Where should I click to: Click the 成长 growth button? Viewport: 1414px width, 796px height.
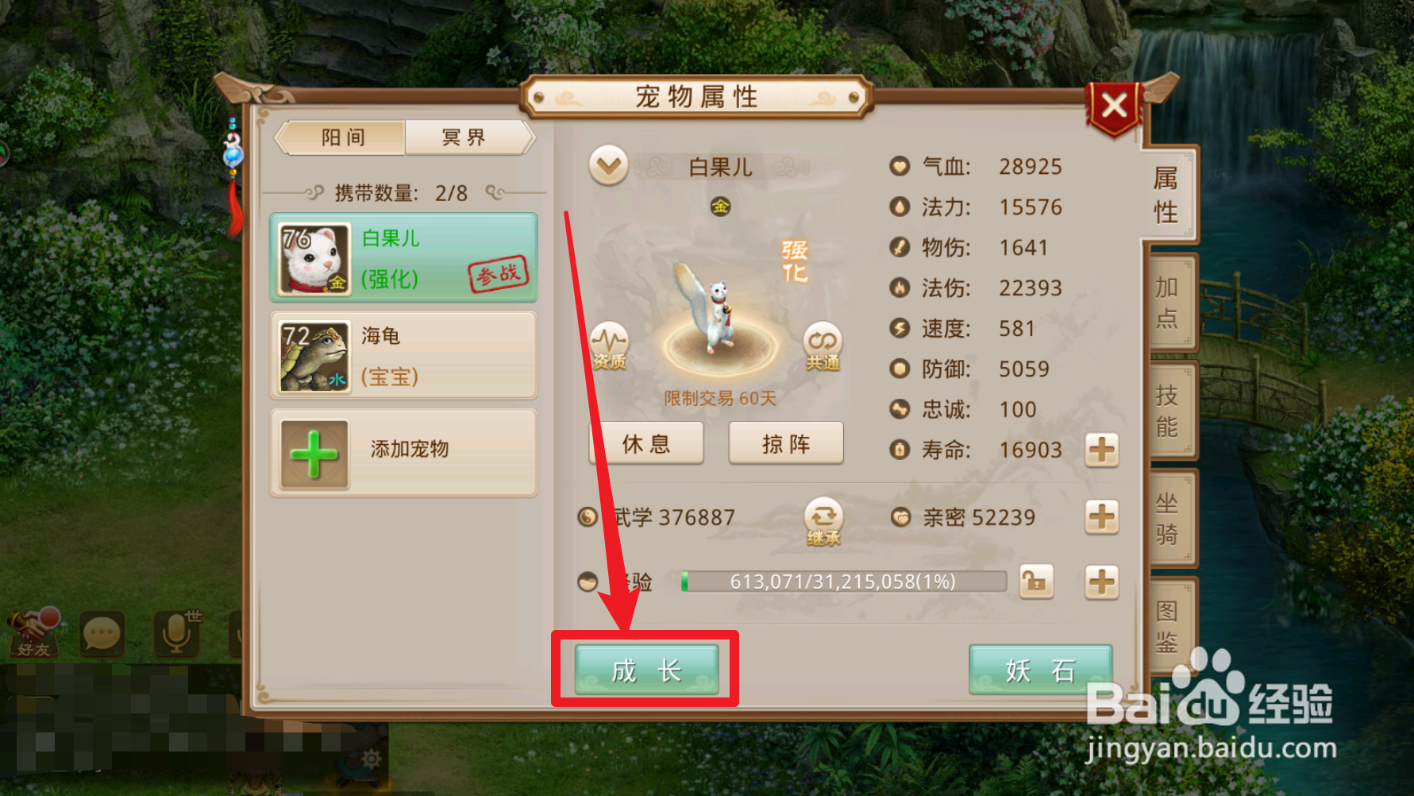[x=646, y=670]
